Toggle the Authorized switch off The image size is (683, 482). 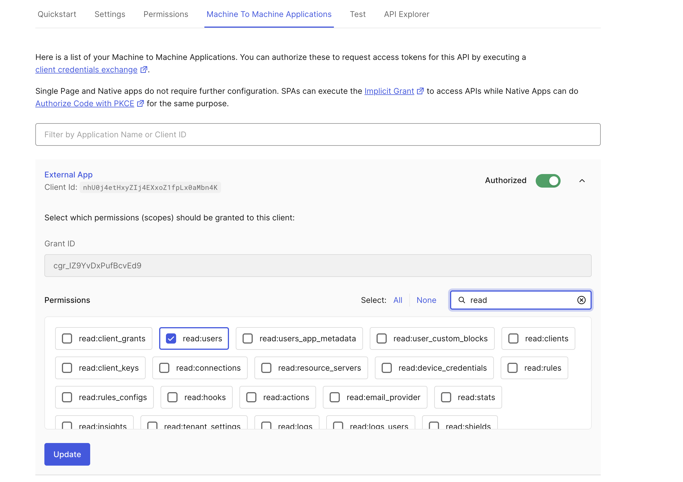pos(548,181)
